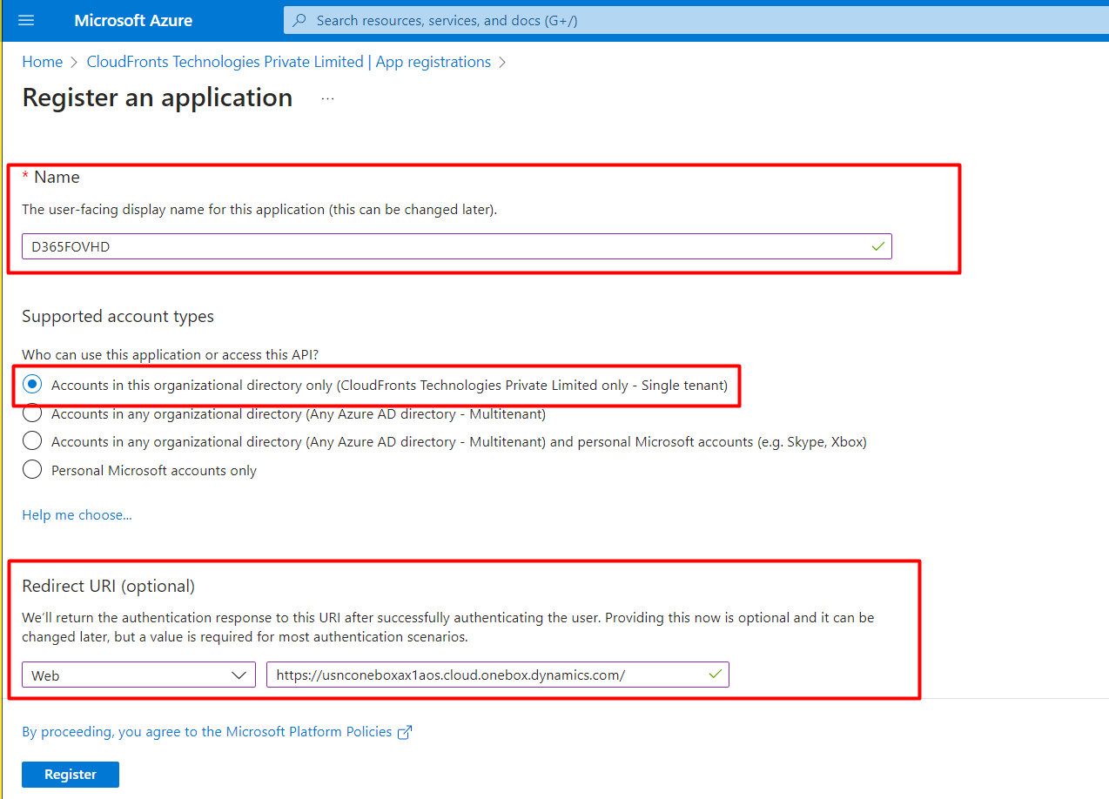This screenshot has height=799, width=1109.
Task: Click the search magnifier icon
Action: click(x=299, y=20)
